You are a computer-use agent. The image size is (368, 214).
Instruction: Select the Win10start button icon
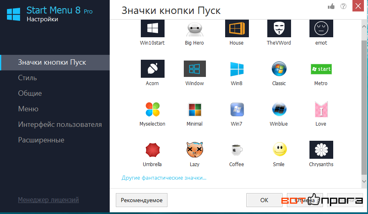tap(153, 28)
